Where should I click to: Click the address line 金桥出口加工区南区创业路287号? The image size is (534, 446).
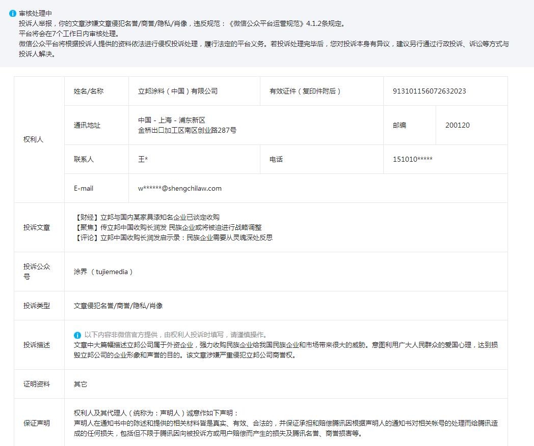187,130
